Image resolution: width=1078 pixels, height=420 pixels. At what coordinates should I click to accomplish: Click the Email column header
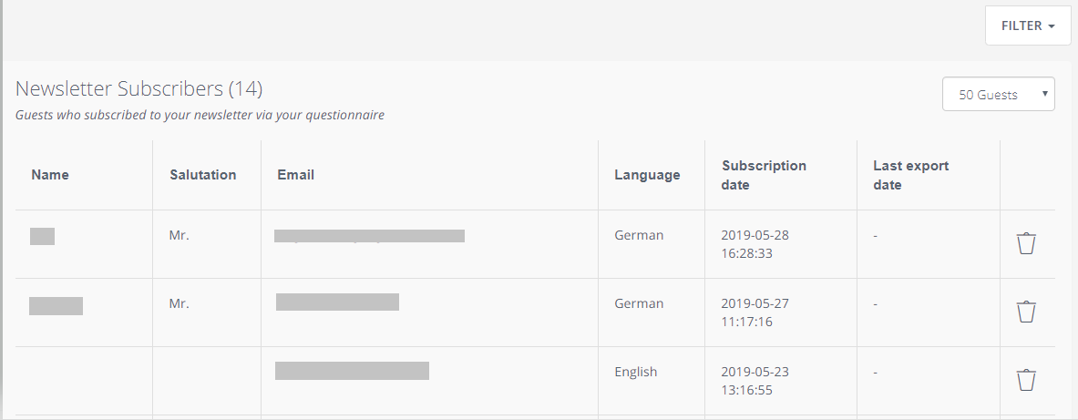click(295, 175)
